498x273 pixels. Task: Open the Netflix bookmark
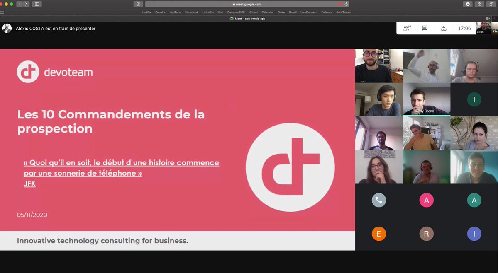click(x=146, y=12)
